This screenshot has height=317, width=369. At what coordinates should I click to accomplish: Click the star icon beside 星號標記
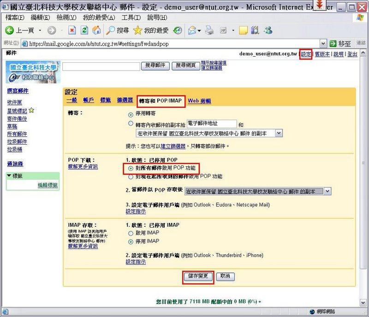[x=31, y=110]
